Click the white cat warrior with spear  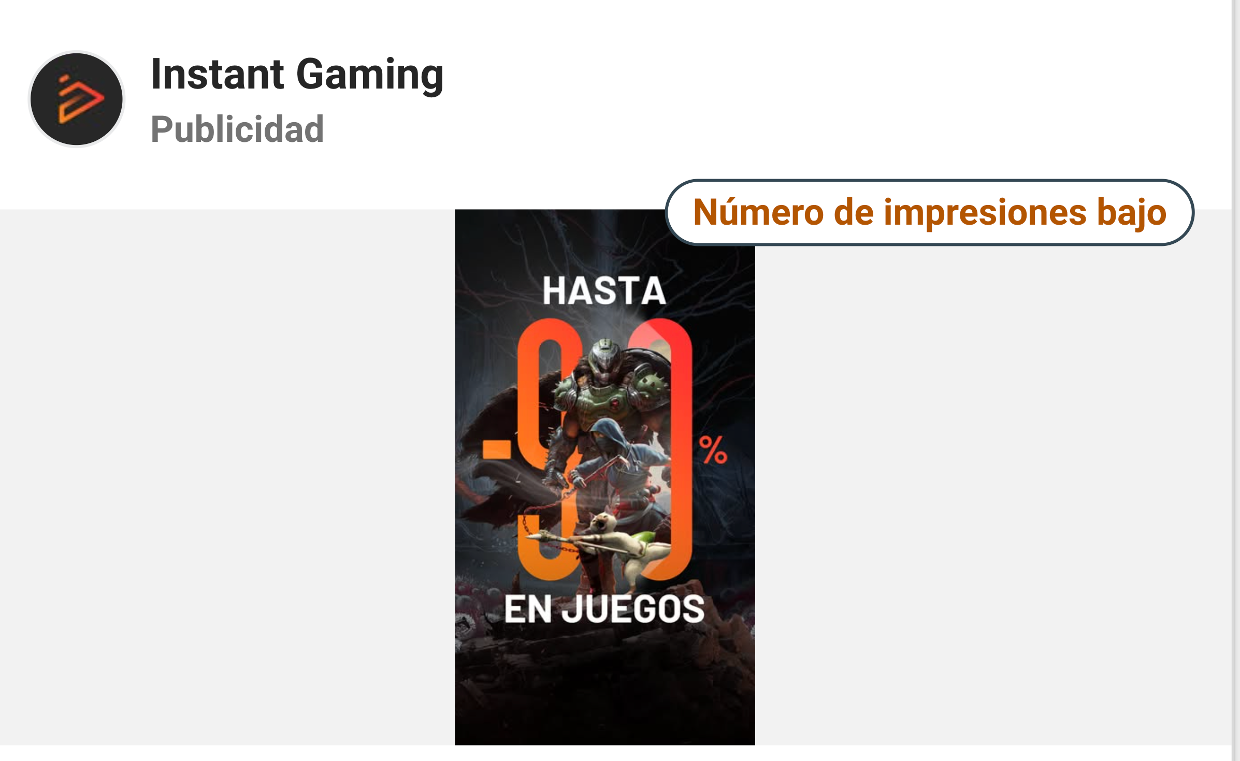pyautogui.click(x=611, y=549)
